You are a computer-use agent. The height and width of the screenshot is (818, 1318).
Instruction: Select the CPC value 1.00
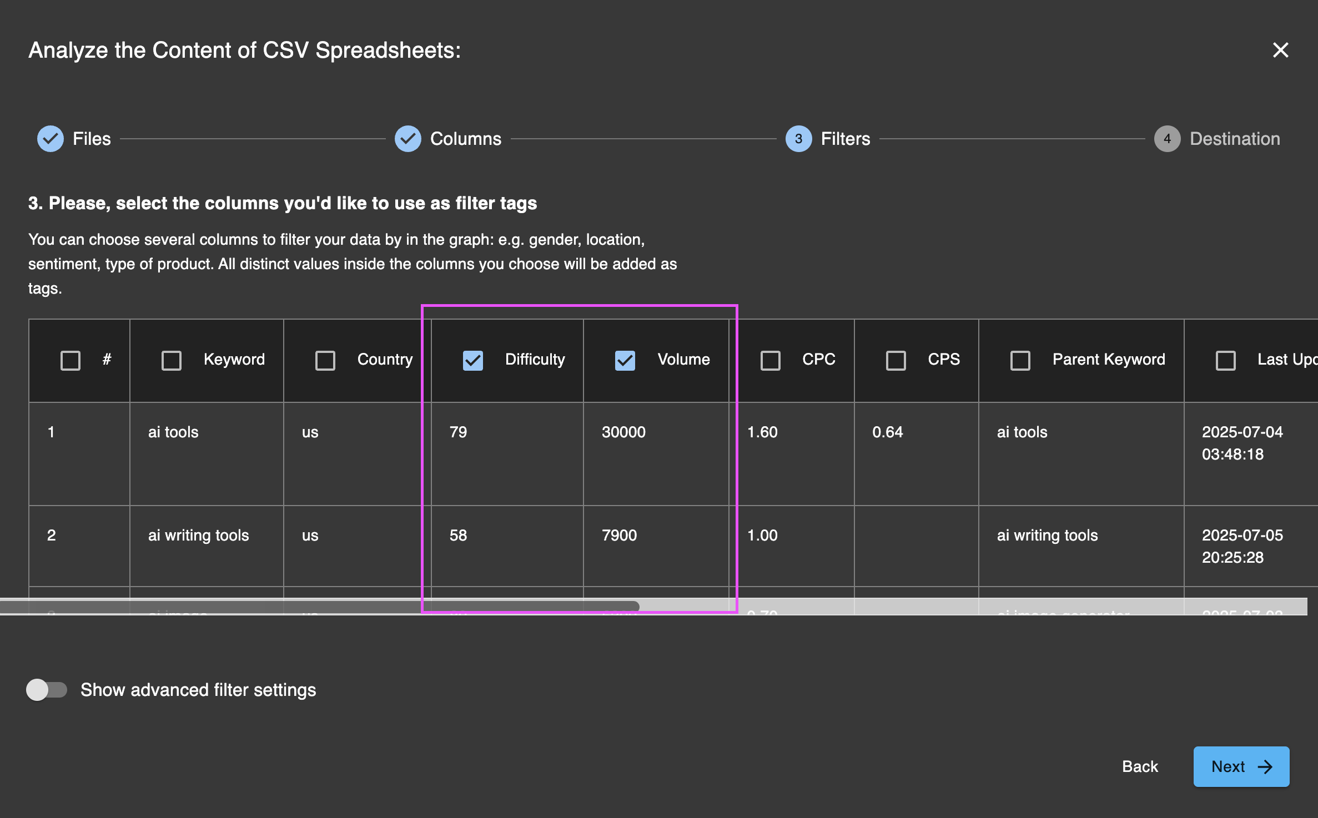pyautogui.click(x=762, y=535)
